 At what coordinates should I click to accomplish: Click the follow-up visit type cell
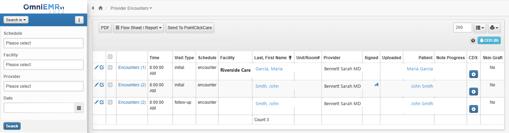[183, 102]
